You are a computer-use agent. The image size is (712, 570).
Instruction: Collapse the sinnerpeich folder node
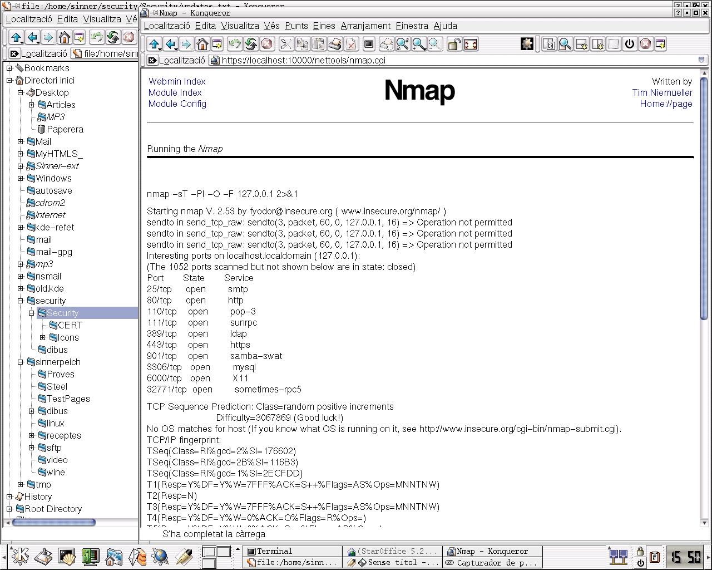tap(20, 362)
